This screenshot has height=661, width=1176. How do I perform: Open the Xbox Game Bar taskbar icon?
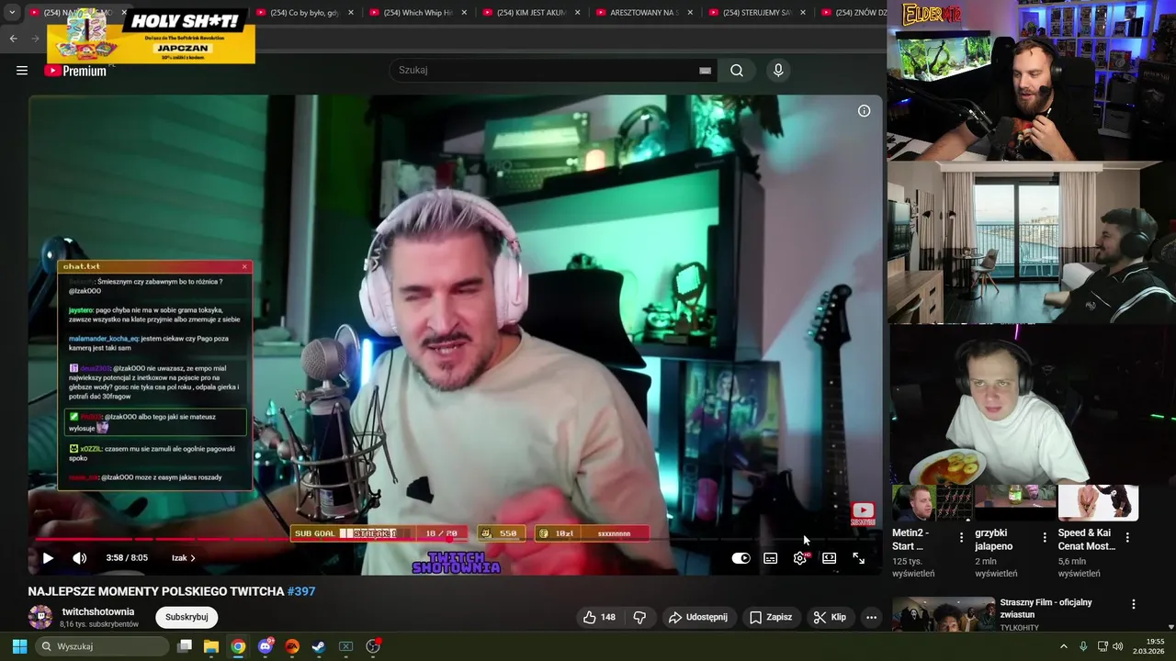pyautogui.click(x=346, y=646)
